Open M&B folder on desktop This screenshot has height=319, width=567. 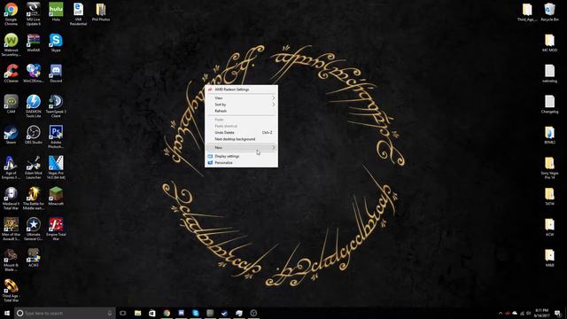click(x=549, y=258)
